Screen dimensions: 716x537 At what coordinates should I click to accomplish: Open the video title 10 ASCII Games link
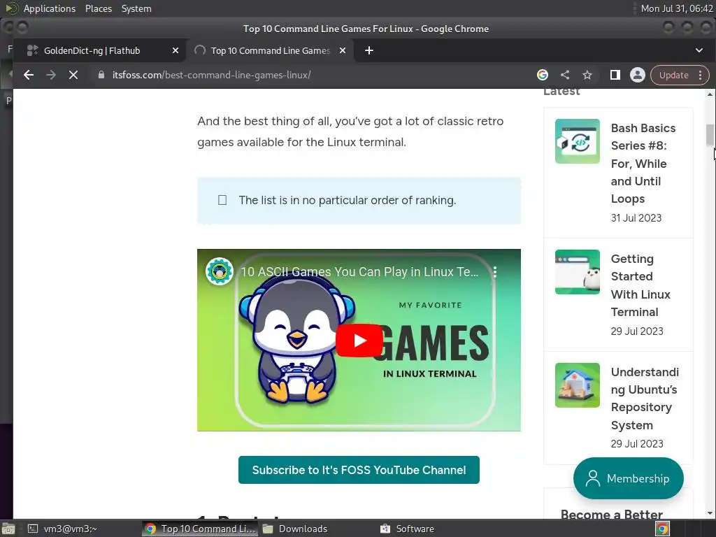(359, 272)
